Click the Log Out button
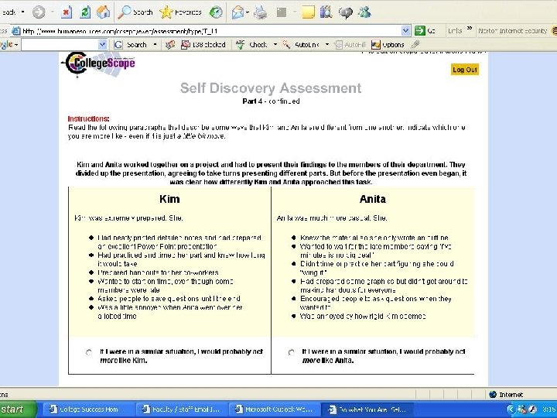 click(x=465, y=70)
